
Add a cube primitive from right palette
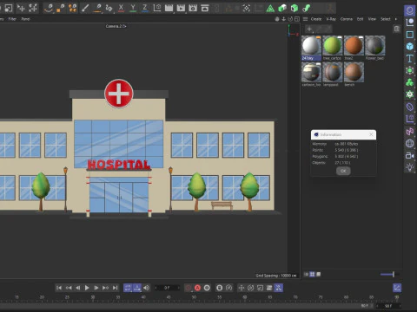[x=409, y=46]
